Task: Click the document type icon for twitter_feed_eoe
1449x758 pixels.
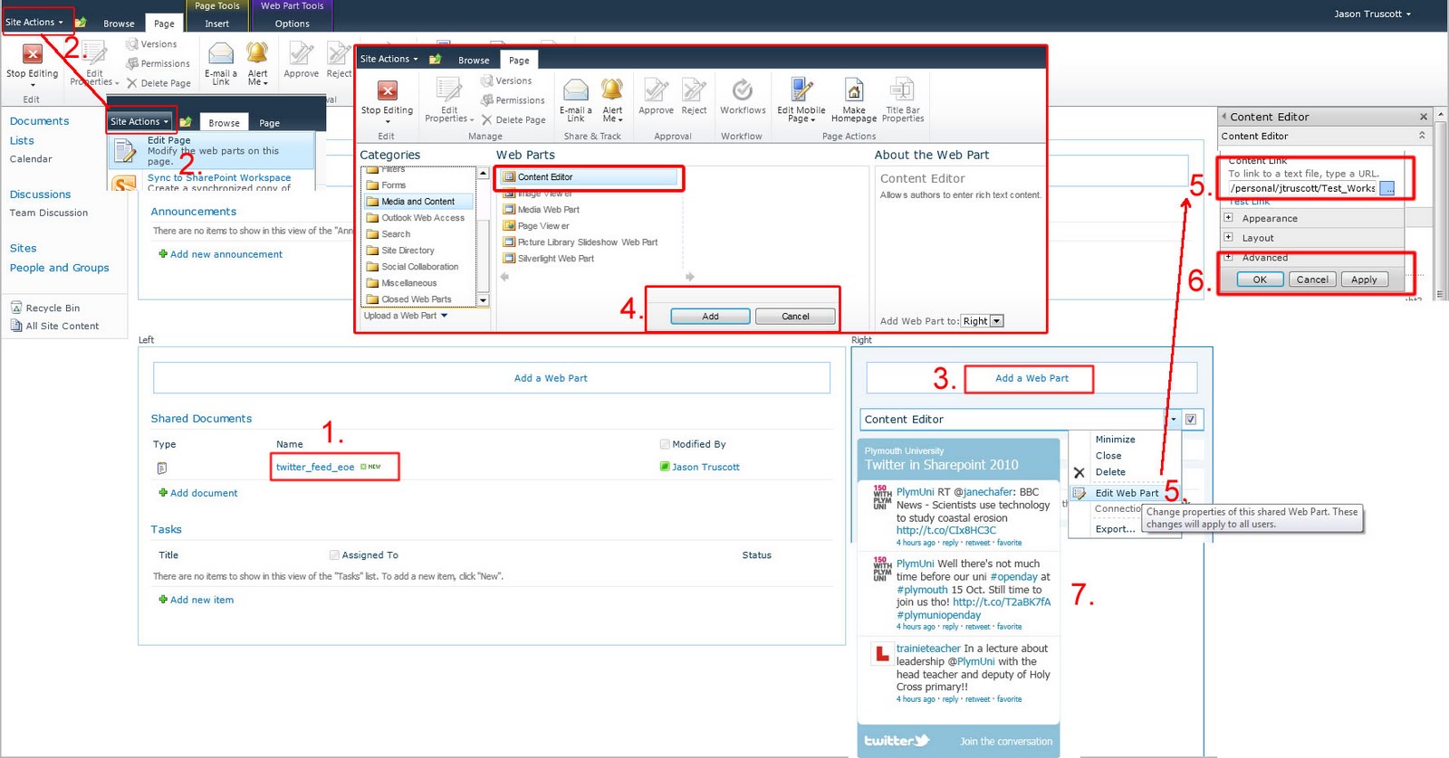Action: point(161,468)
